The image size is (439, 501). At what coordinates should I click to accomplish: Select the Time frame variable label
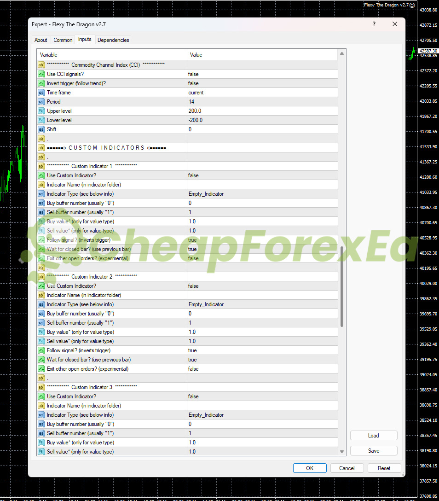(59, 93)
